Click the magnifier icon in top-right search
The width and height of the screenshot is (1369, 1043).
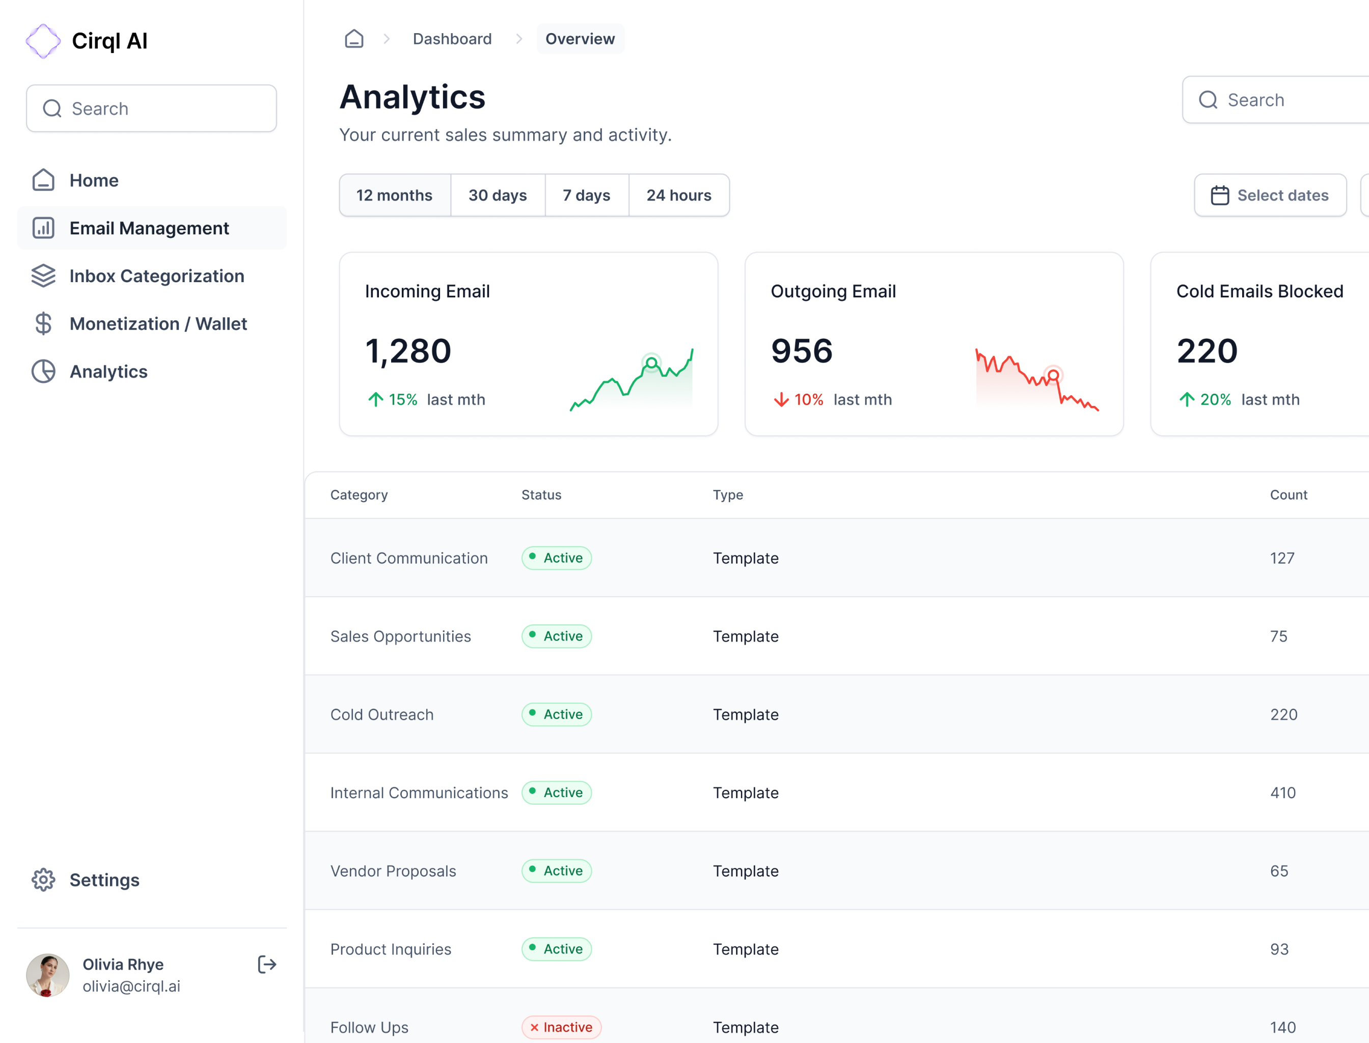point(1208,100)
